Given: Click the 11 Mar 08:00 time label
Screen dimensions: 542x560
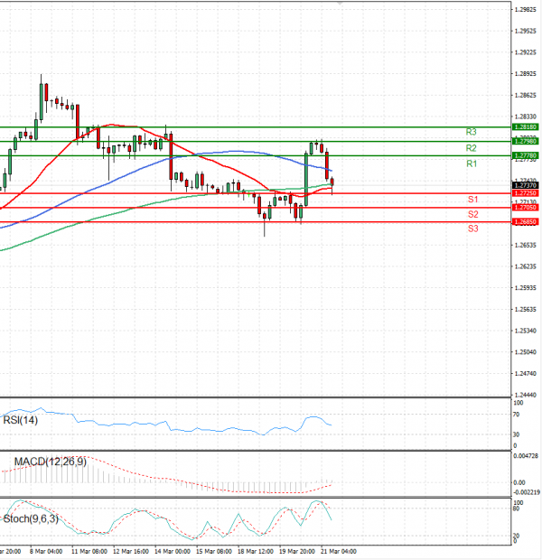Looking at the screenshot, I should (89, 552).
